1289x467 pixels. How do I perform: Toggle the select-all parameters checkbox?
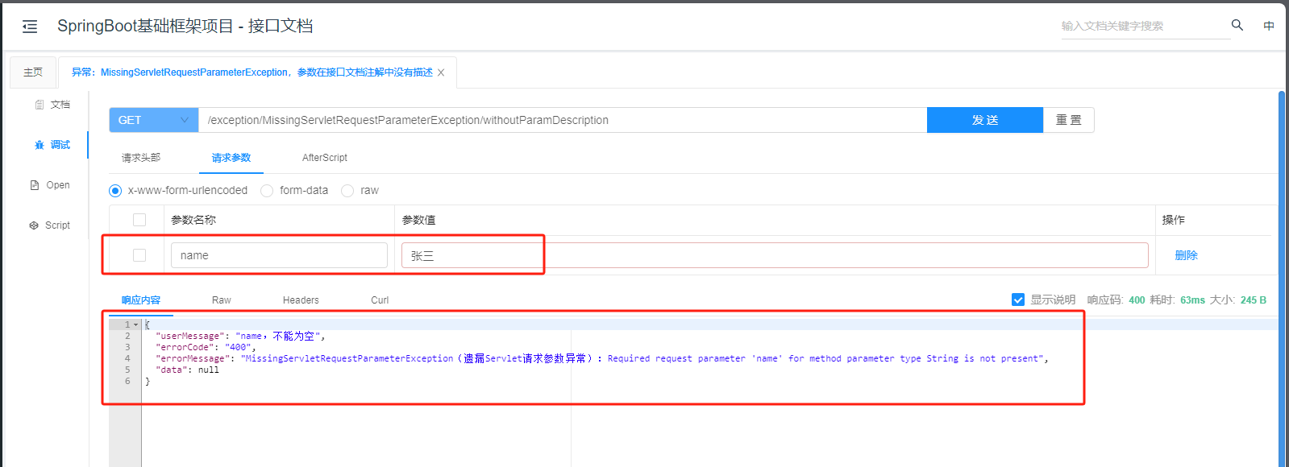point(139,220)
